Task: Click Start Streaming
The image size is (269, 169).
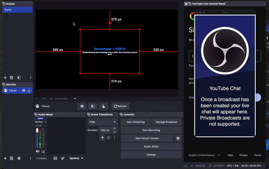Action: (136, 122)
